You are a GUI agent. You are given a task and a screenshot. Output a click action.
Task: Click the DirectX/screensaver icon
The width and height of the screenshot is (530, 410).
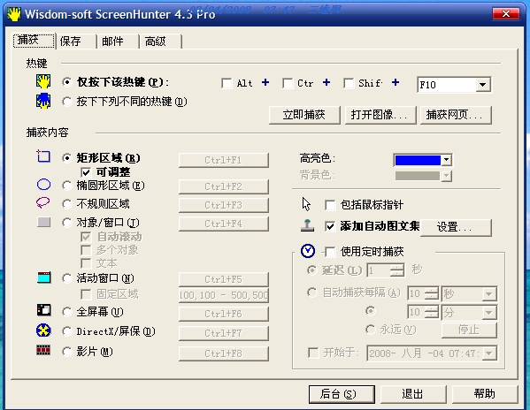coord(43,330)
